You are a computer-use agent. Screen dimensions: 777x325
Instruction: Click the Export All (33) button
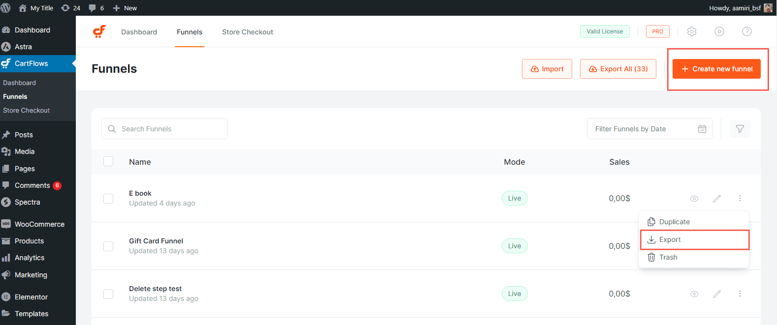click(618, 69)
